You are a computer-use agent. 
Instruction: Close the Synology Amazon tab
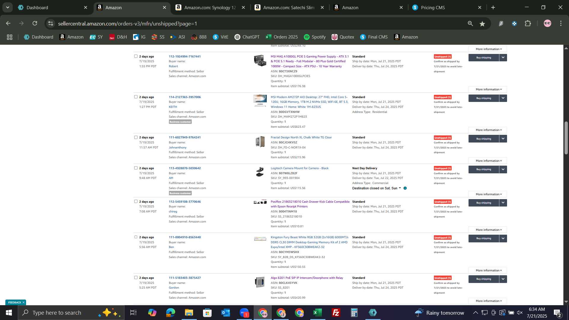tap(243, 7)
